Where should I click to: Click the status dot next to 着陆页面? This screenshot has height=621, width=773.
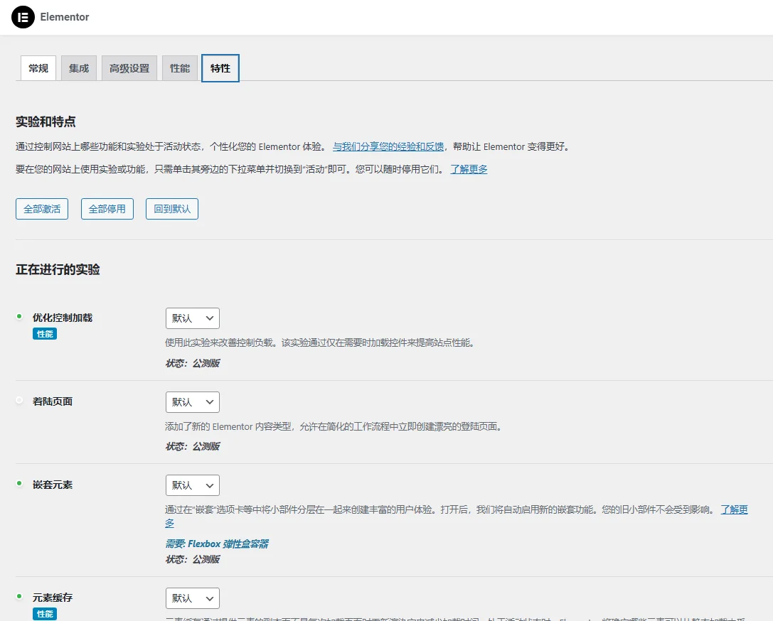18,399
